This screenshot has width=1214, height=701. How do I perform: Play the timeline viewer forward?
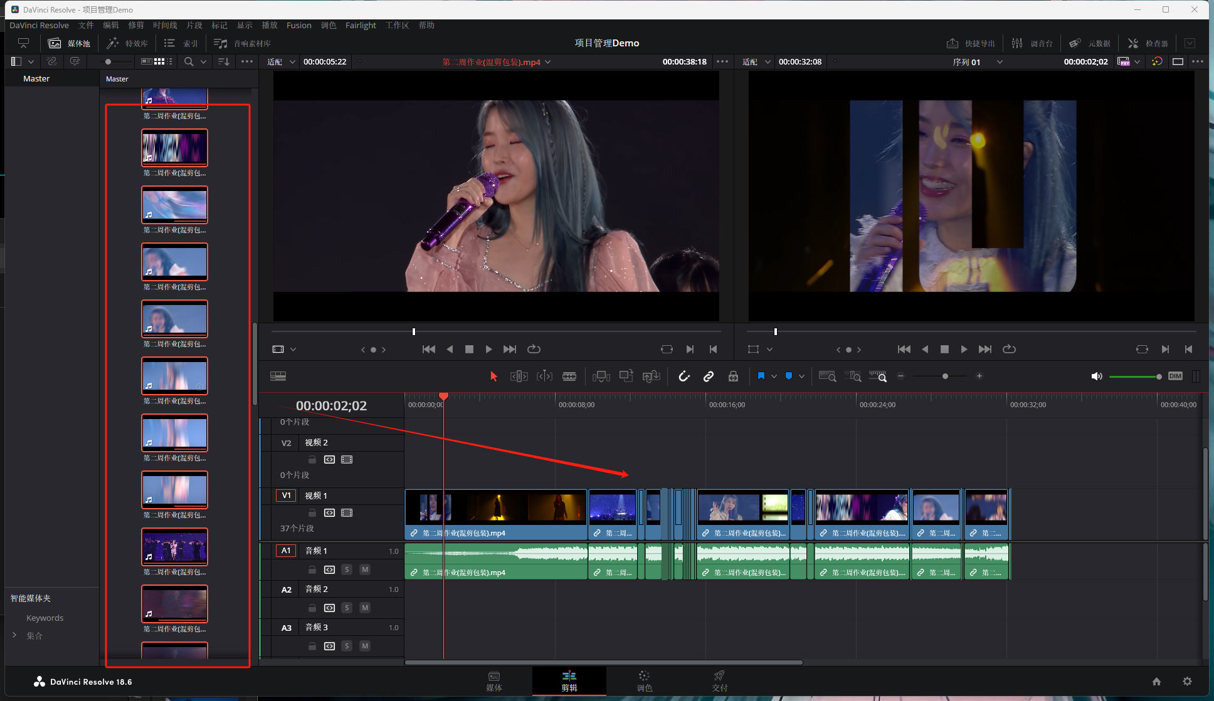pos(964,349)
